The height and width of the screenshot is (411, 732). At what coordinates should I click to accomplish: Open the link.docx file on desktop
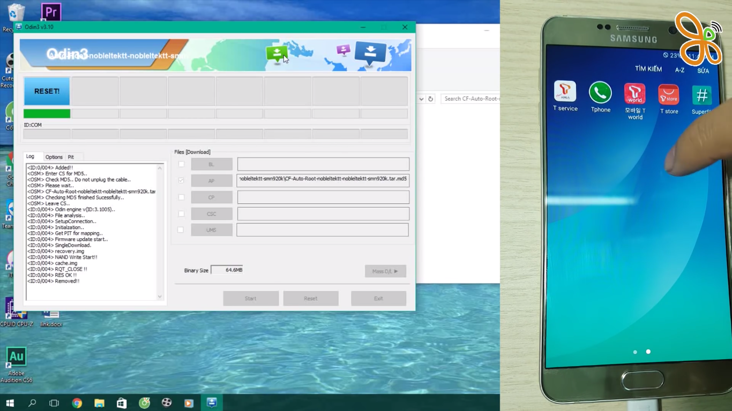tap(51, 318)
